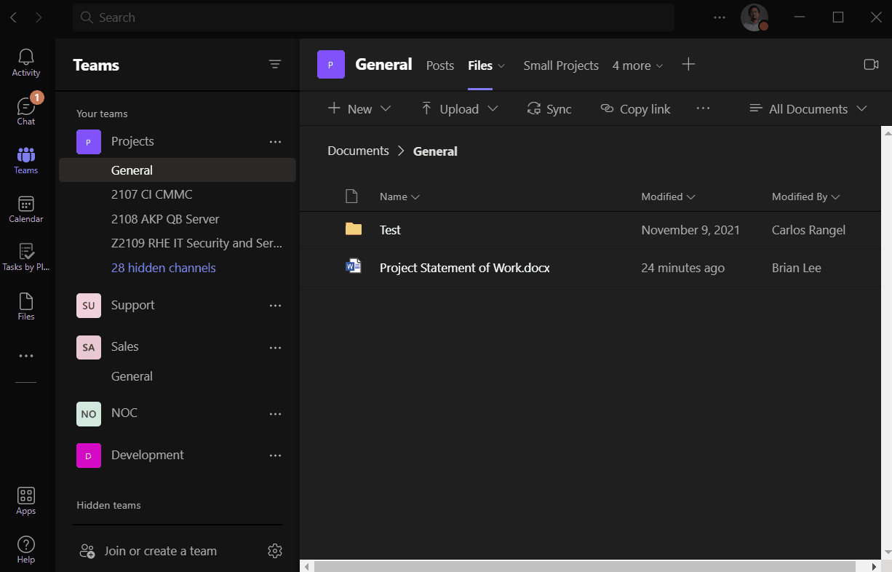Click the 'Brian Lee' modified-by cell
The image size is (892, 572).
click(796, 268)
